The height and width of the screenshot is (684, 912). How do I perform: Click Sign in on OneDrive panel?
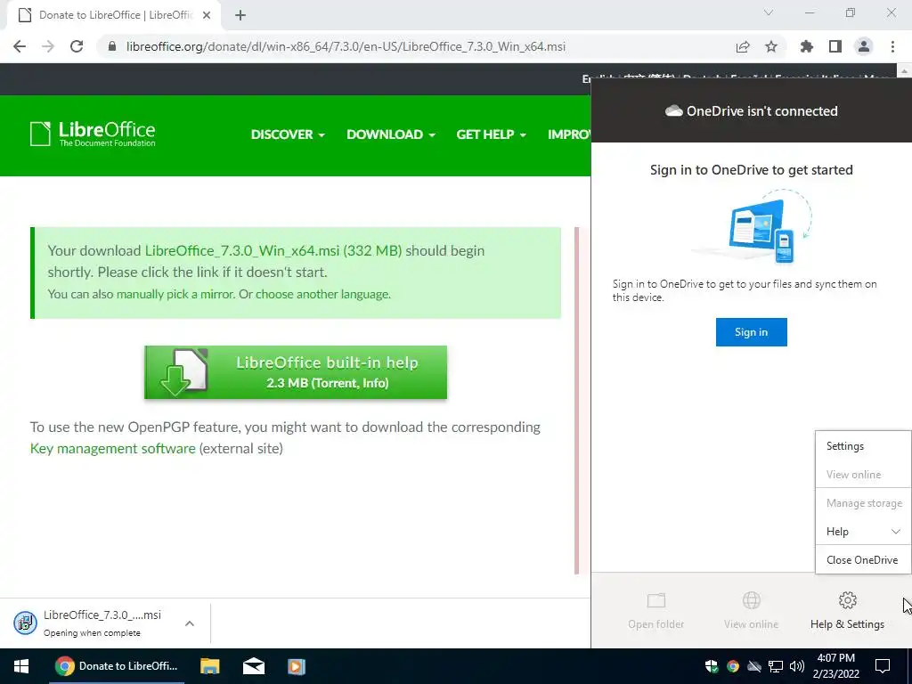click(751, 332)
